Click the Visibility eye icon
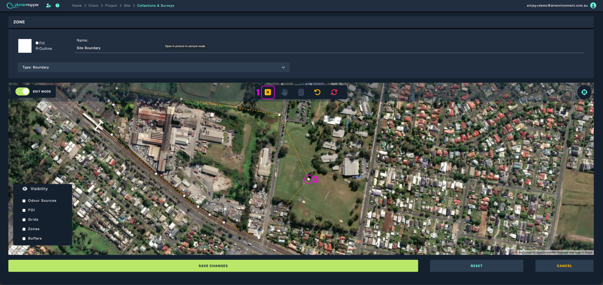The image size is (603, 285). [25, 189]
